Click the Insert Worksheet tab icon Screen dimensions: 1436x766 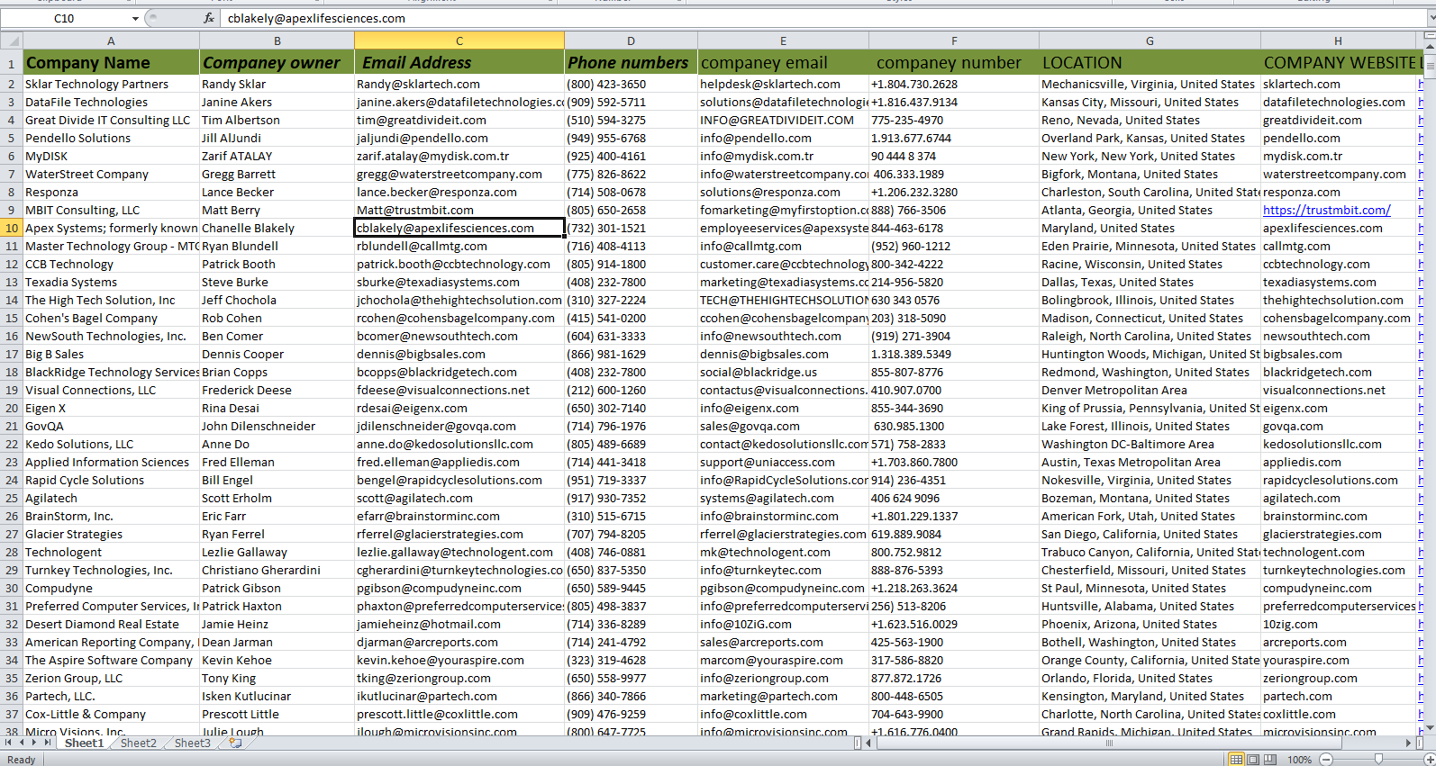(x=236, y=743)
